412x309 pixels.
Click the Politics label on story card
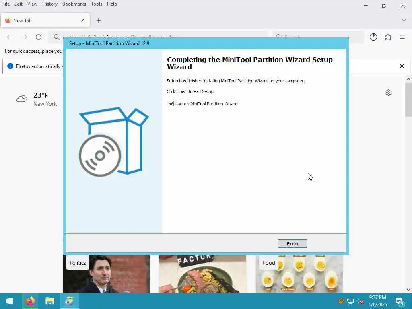pyautogui.click(x=78, y=263)
